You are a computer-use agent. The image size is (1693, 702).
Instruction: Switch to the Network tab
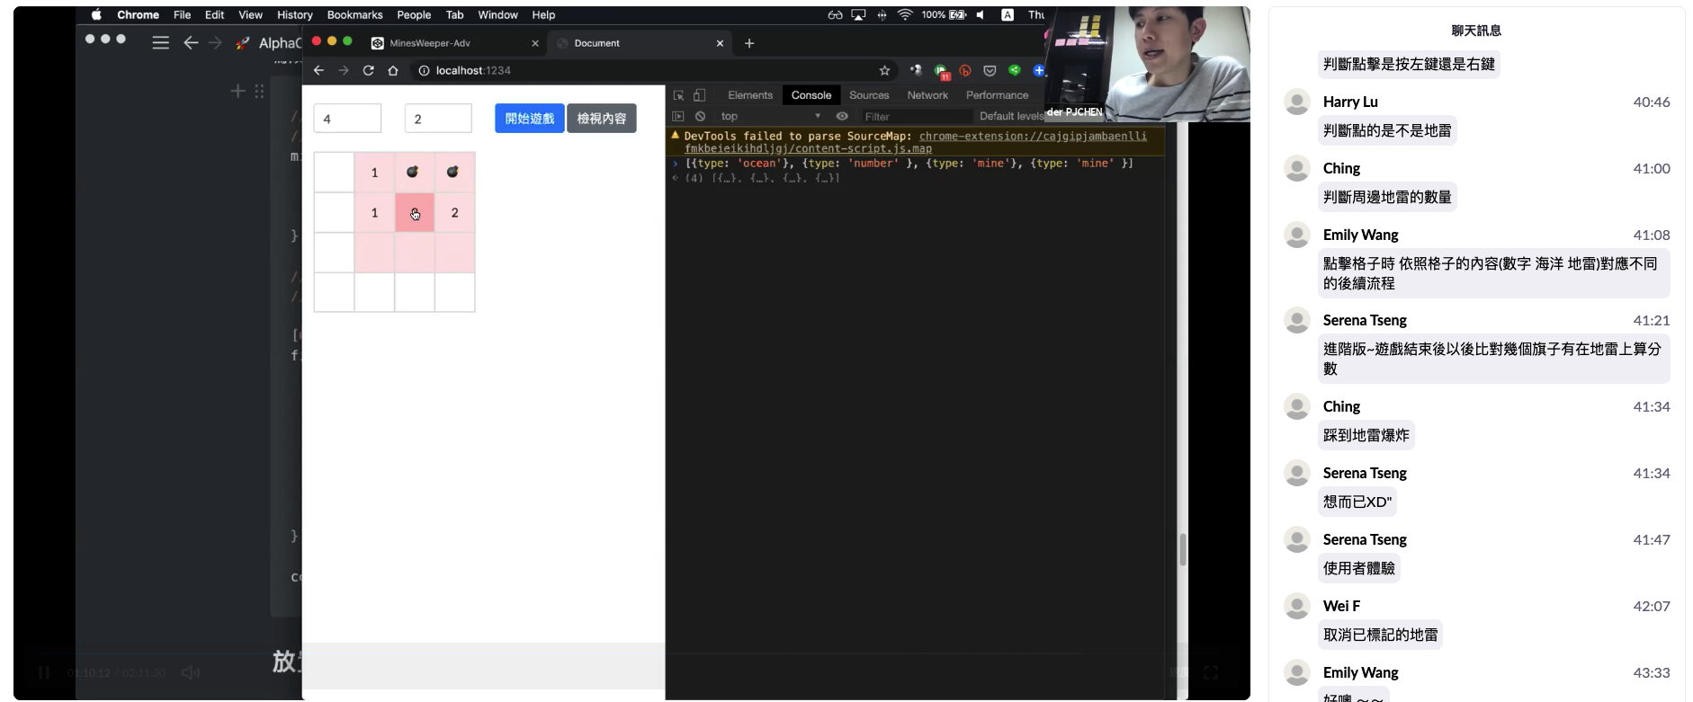tap(927, 95)
